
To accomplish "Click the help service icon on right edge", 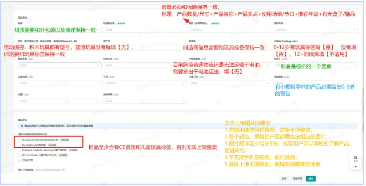I will pos(355,158).
